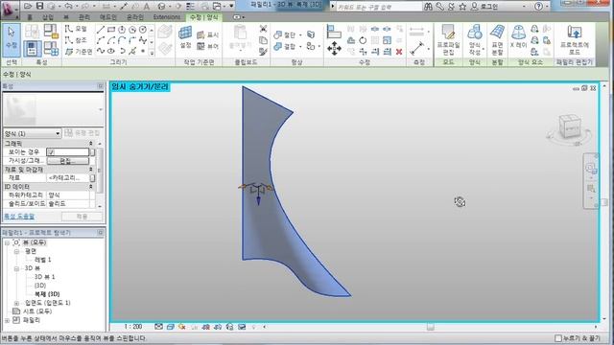
Task: Select the Move four-arrow tool
Action: [x=334, y=49]
